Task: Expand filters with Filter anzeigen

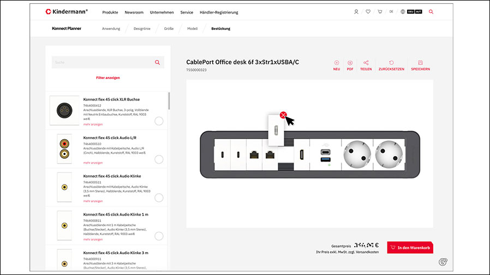Action: [108, 78]
